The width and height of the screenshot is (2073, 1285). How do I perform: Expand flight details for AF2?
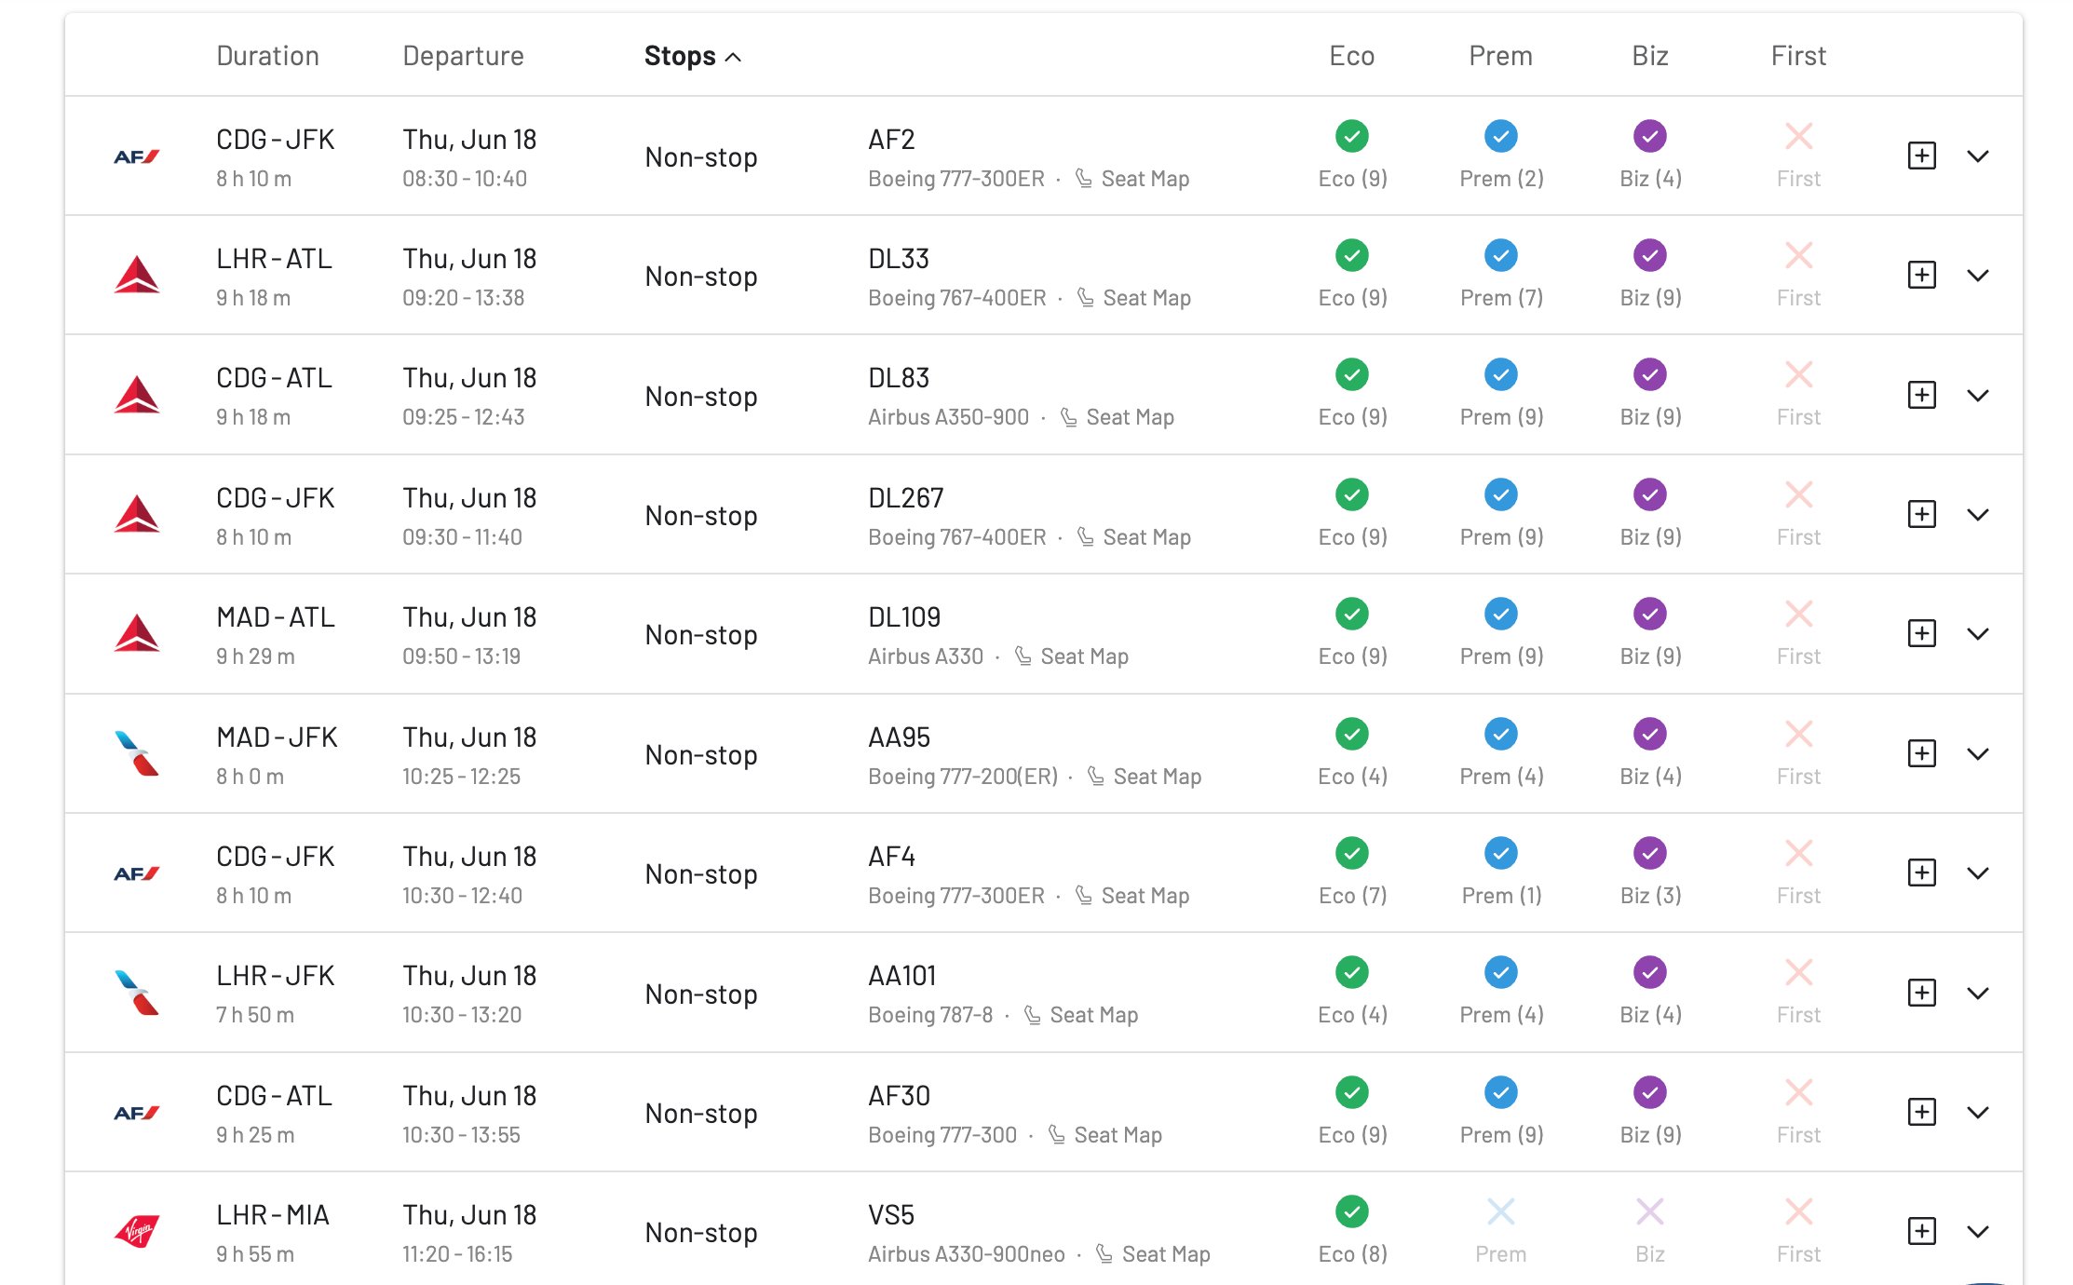pyautogui.click(x=1979, y=156)
